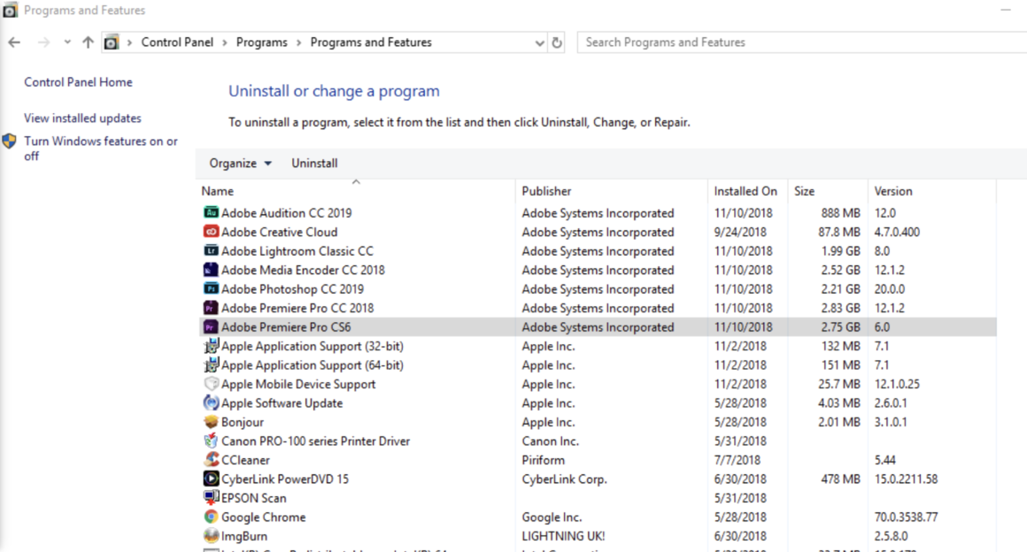Expand the Control Panel breadcrumb chevron
Screen dimensions: 1027x552
pyautogui.click(x=227, y=42)
